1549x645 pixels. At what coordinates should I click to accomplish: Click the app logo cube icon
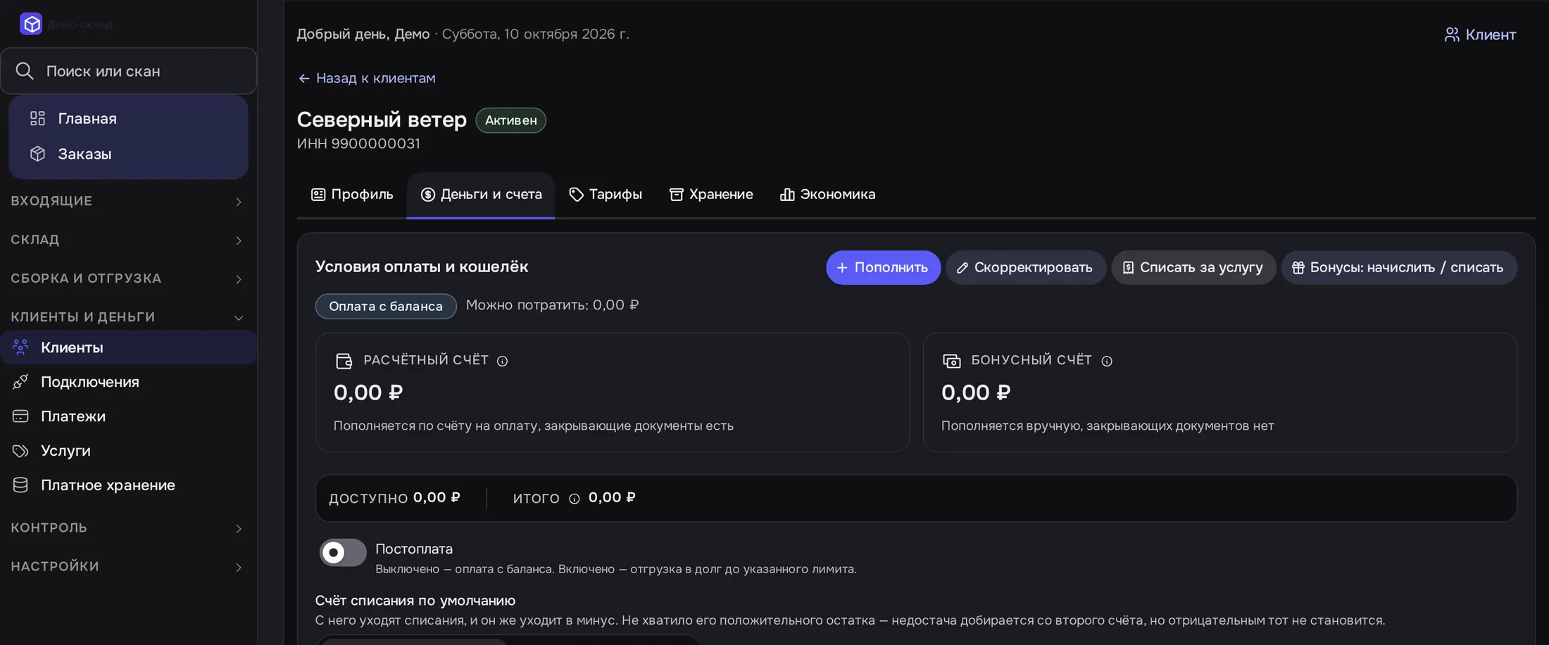click(x=31, y=24)
